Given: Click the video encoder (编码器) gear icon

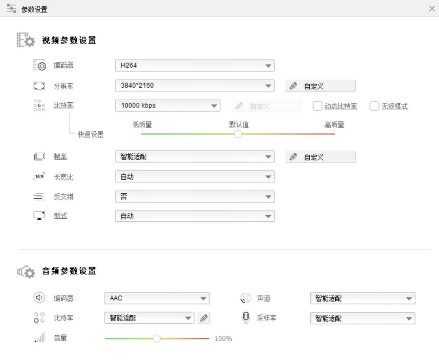Looking at the screenshot, I should 39,65.
